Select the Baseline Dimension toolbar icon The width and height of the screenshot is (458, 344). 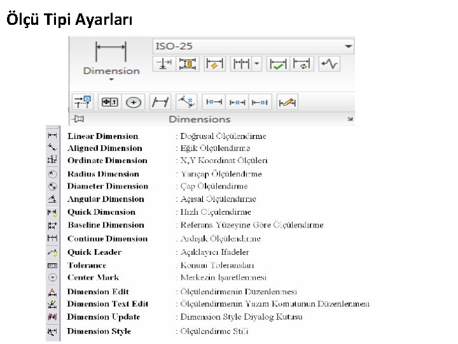[x=52, y=226]
